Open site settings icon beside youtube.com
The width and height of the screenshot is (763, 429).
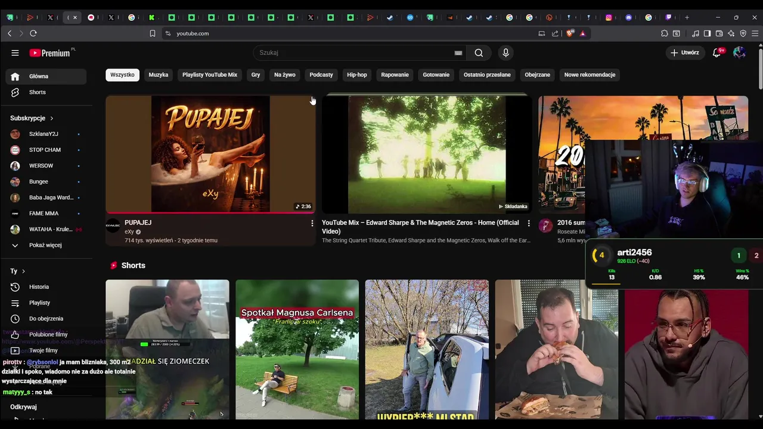168,33
